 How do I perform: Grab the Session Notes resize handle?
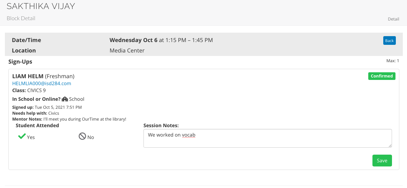coord(390,146)
